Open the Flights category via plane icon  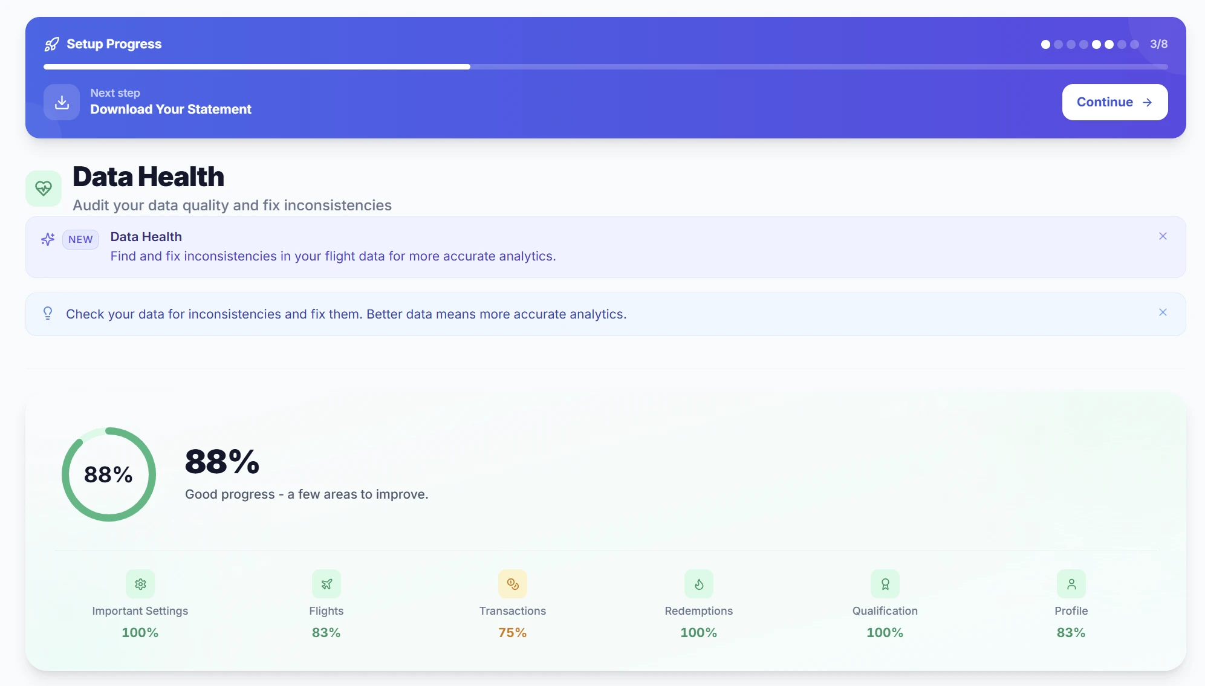(326, 584)
